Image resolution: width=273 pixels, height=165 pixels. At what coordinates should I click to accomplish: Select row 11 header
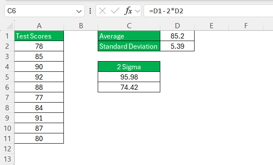pyautogui.click(x=7, y=138)
